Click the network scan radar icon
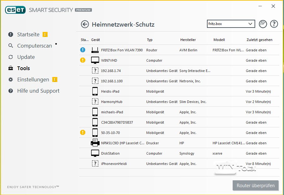The width and height of the screenshot is (284, 195). (263, 24)
